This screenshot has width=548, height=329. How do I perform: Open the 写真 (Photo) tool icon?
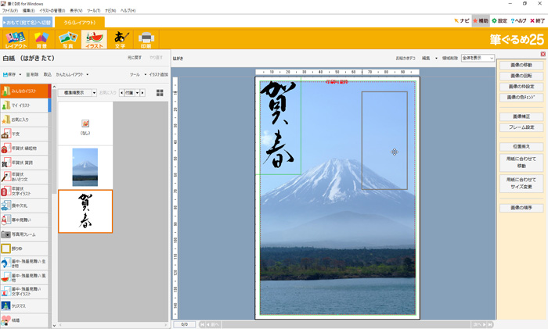68,39
